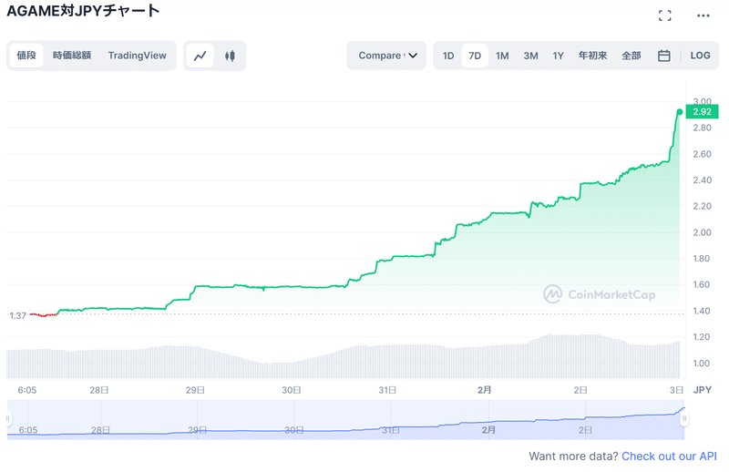Open the calendar date range picker
This screenshot has height=472, width=729.
pyautogui.click(x=664, y=56)
